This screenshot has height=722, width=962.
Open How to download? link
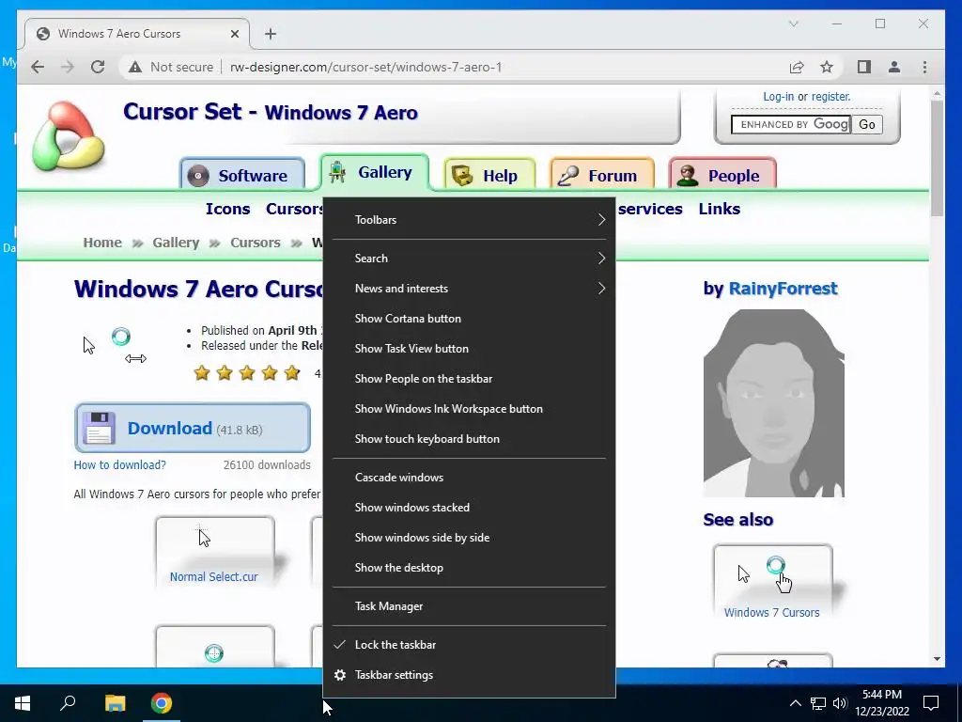coord(119,464)
